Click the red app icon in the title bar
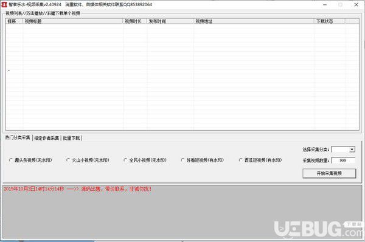This screenshot has height=242, width=365. point(4,4)
